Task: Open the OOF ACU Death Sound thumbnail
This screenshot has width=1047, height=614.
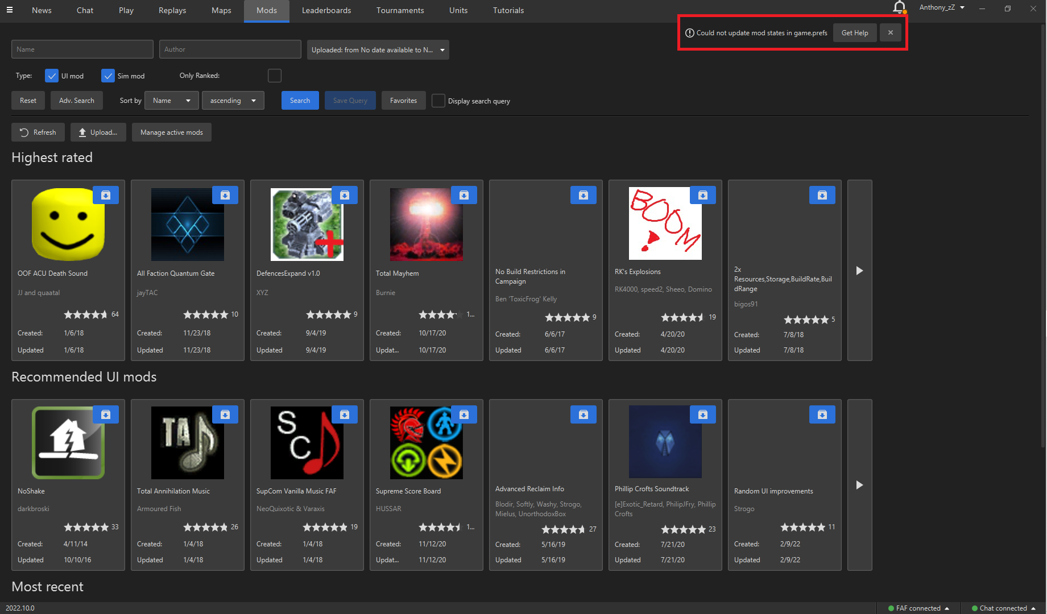Action: [68, 224]
